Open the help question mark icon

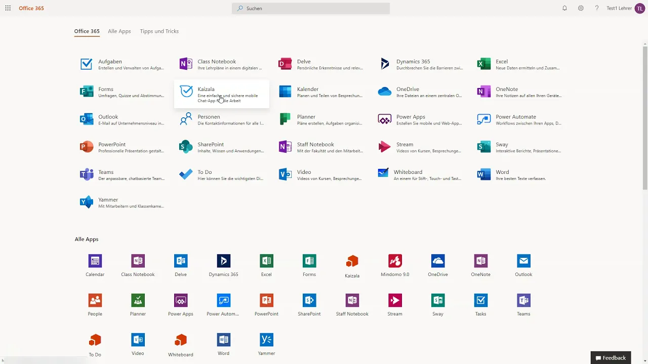(597, 8)
